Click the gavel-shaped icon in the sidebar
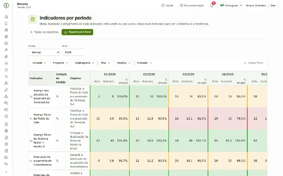This screenshot has height=176, width=283. pyautogui.click(x=6, y=50)
